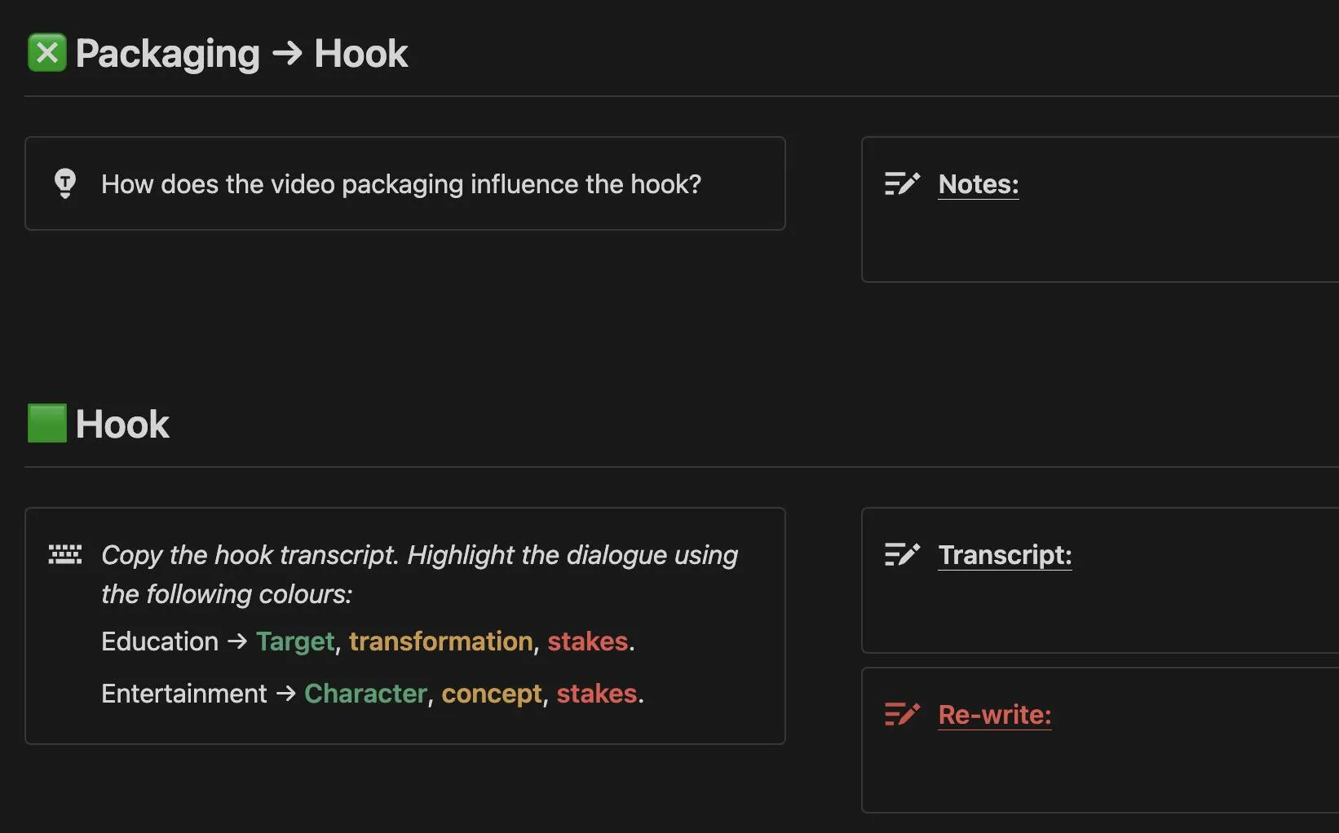Viewport: 1339px width, 833px height.
Task: Select the red Re-write: label
Action: point(994,715)
